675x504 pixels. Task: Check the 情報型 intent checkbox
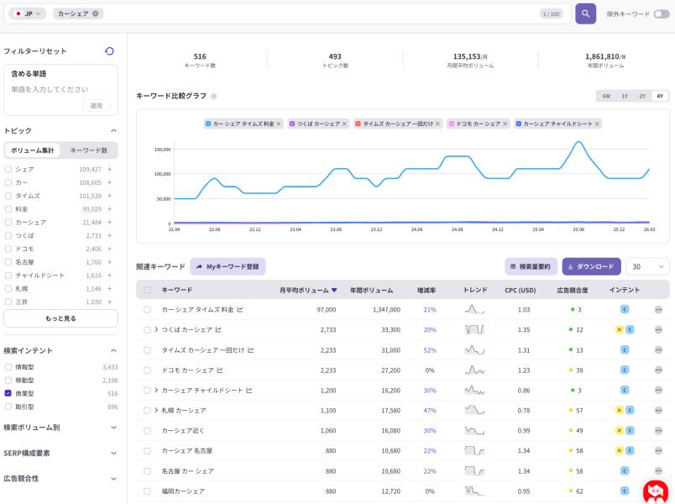(x=8, y=367)
